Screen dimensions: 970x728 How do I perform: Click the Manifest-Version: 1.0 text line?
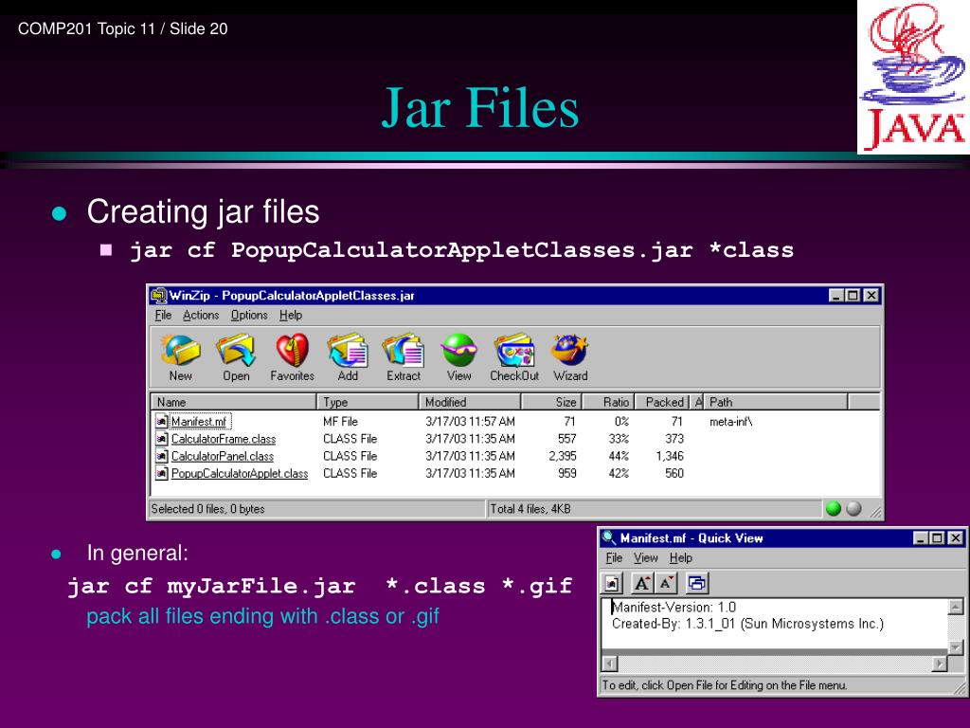[x=674, y=608]
